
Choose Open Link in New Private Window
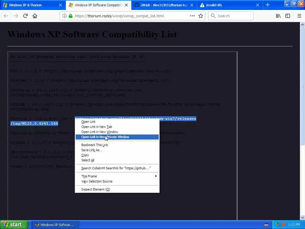tap(117, 137)
